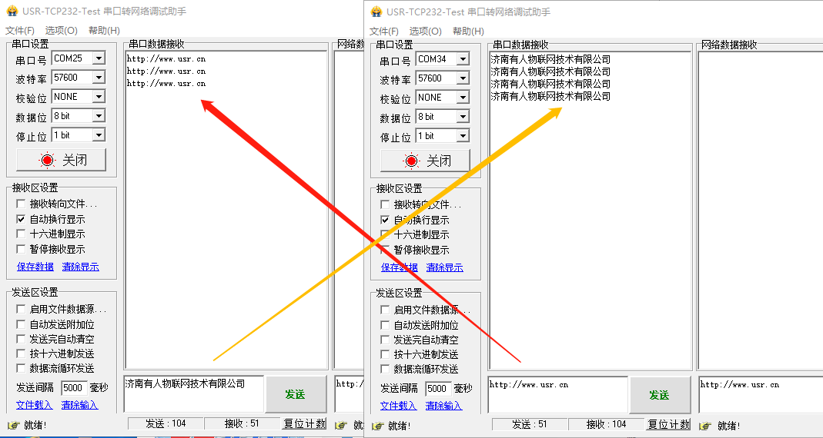This screenshot has height=438, width=823.
Task: Toggle 自动换行显示 checkbox in the COM25 window
Action: tap(21, 219)
